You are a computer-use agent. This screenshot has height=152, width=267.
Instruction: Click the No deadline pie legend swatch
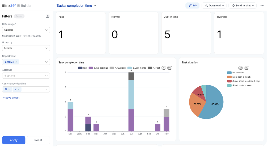click(229, 73)
